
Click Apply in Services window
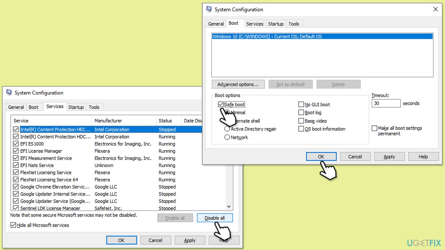[x=190, y=240]
